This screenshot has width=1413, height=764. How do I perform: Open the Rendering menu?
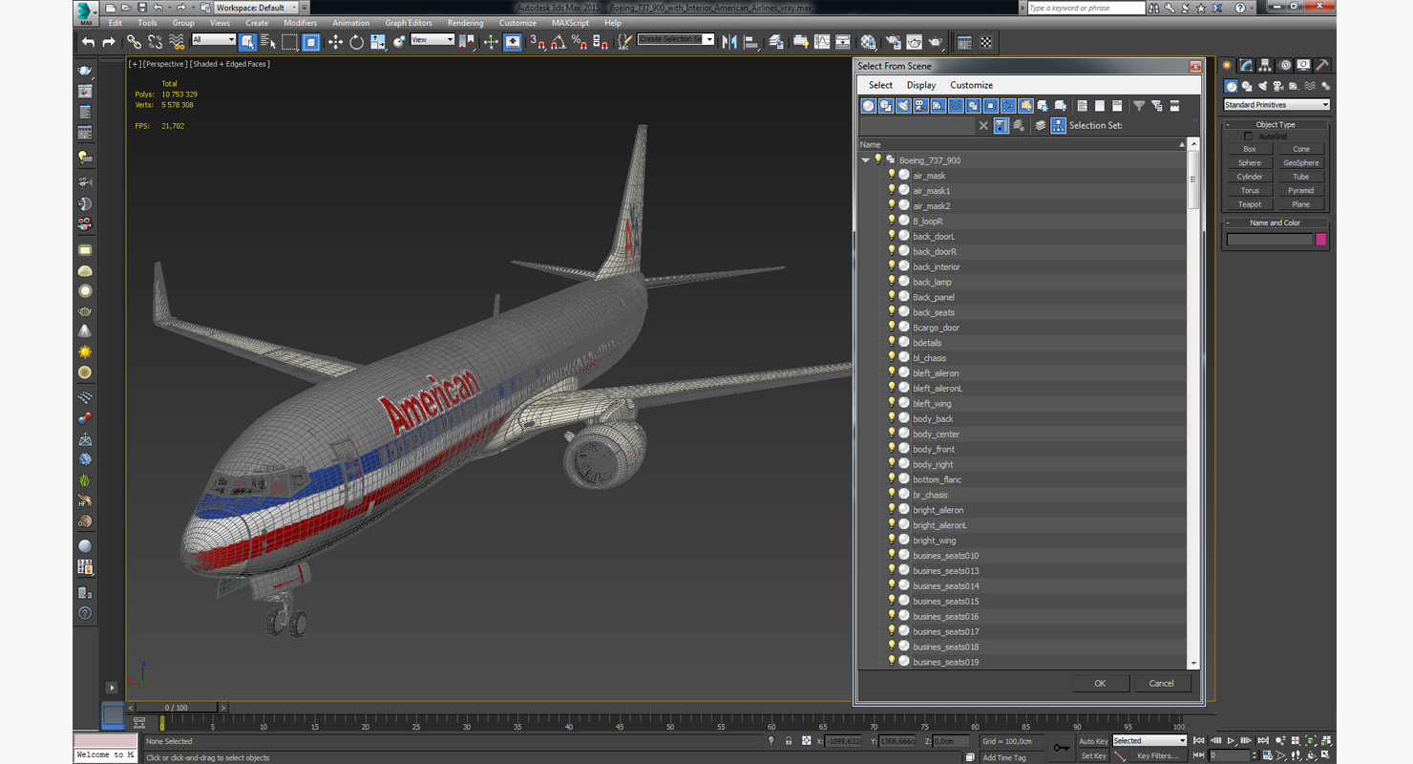(x=465, y=23)
